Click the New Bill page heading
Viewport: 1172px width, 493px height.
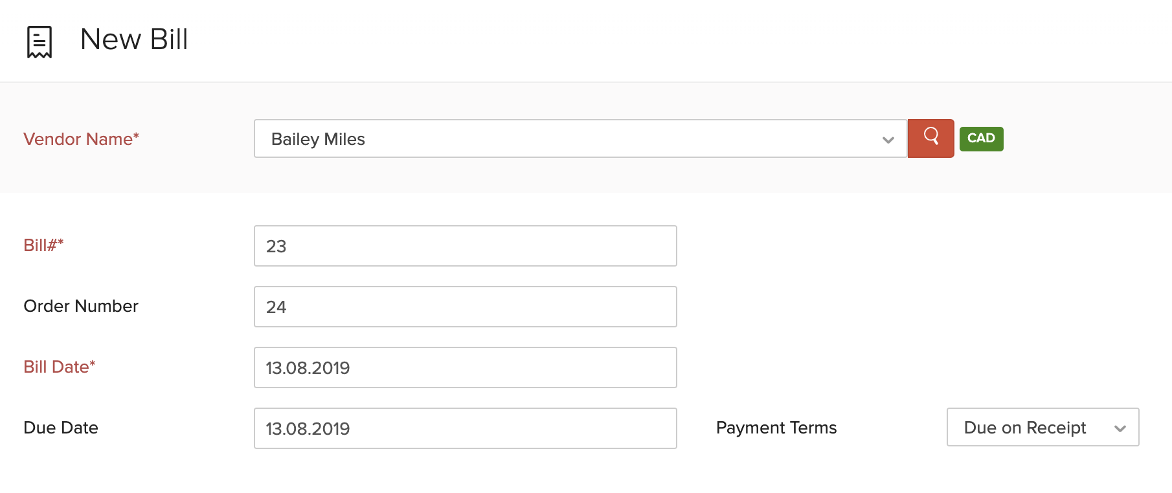tap(134, 39)
